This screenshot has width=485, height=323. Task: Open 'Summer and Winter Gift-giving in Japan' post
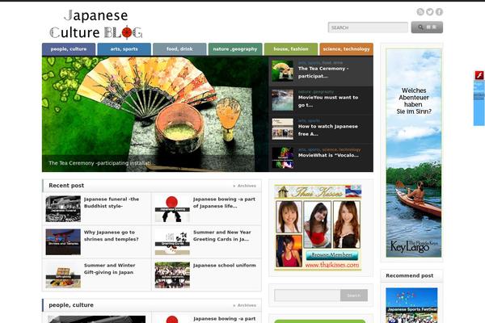click(109, 269)
